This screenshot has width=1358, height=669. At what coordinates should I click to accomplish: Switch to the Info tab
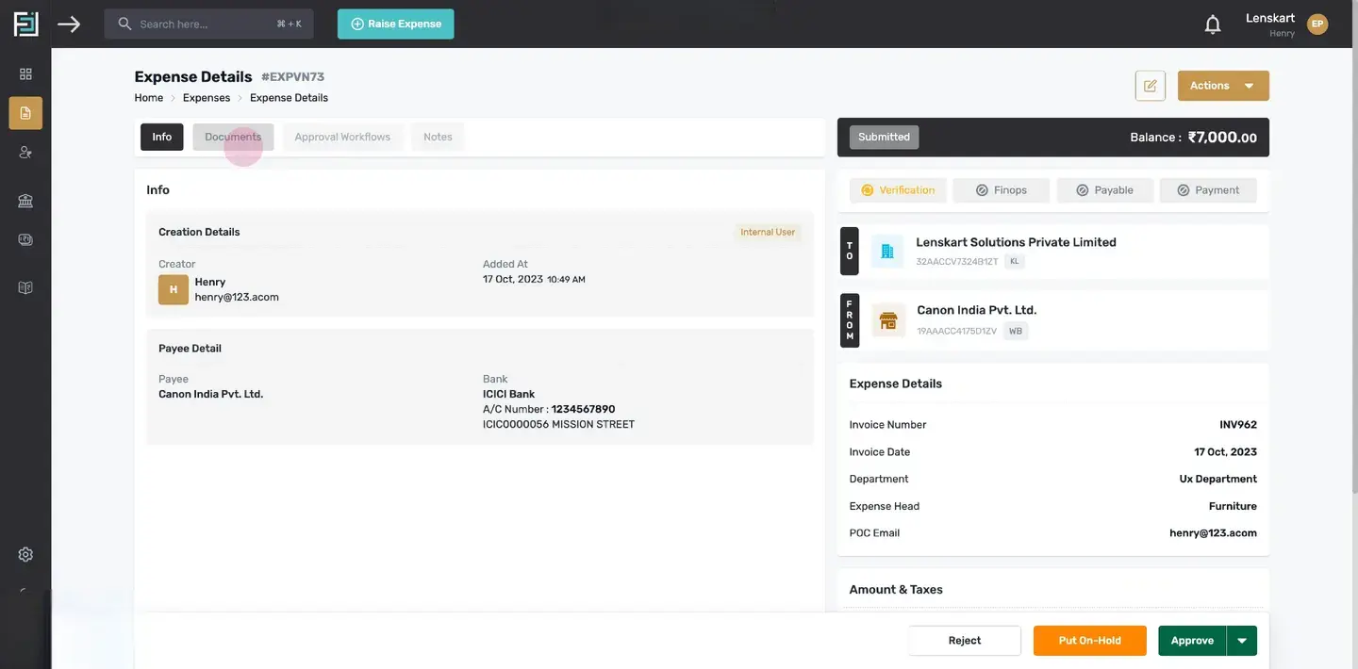(162, 137)
